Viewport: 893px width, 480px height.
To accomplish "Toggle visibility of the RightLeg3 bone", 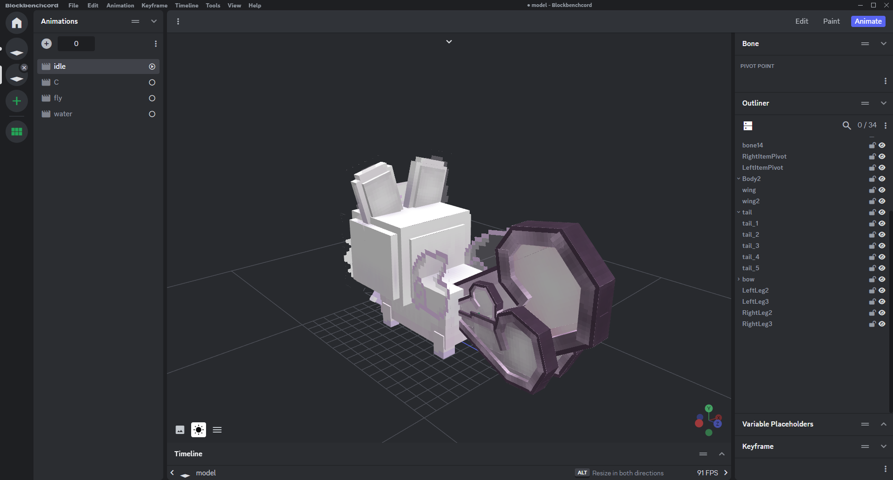I will pyautogui.click(x=882, y=324).
